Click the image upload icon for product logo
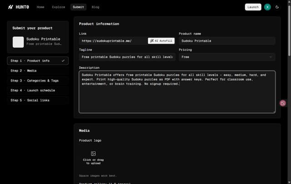 pyautogui.click(x=93, y=154)
